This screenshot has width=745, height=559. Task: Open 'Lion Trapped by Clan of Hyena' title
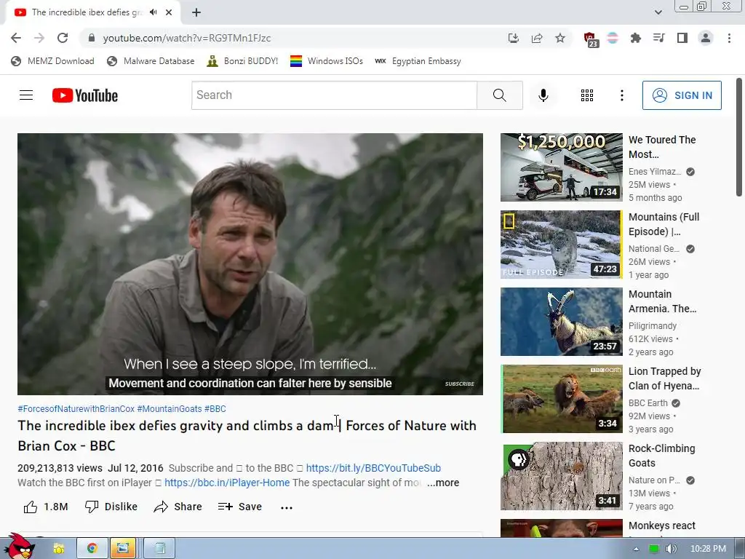click(664, 378)
